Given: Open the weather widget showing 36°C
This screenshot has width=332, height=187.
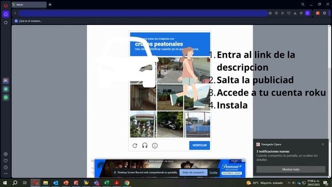Looking at the screenshot, I should 265,183.
